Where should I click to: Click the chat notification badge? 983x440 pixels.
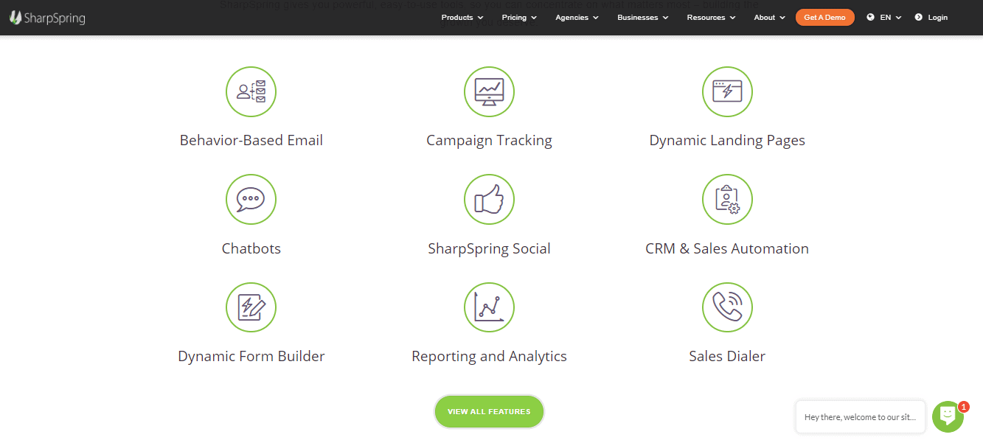963,406
